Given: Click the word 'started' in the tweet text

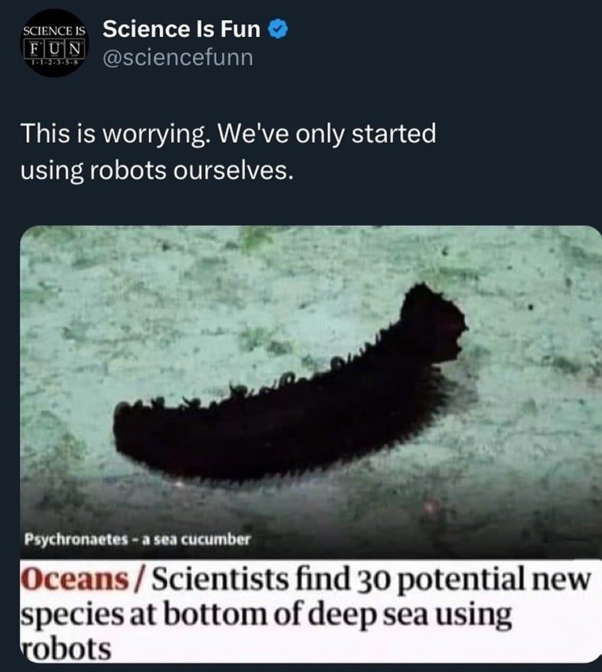Looking at the screenshot, I should point(393,133).
